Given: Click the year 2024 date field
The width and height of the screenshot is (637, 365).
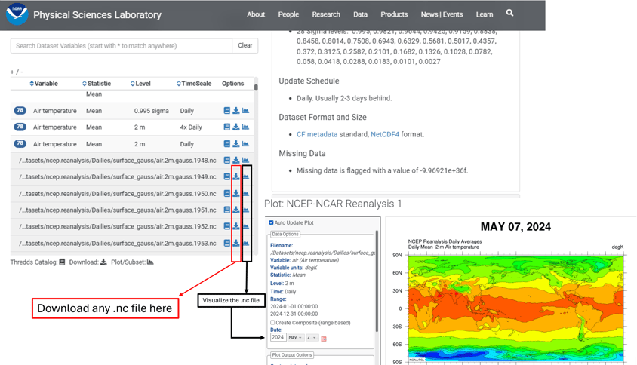Looking at the screenshot, I should point(278,337).
